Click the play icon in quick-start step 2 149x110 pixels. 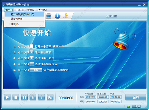pos(32,52)
